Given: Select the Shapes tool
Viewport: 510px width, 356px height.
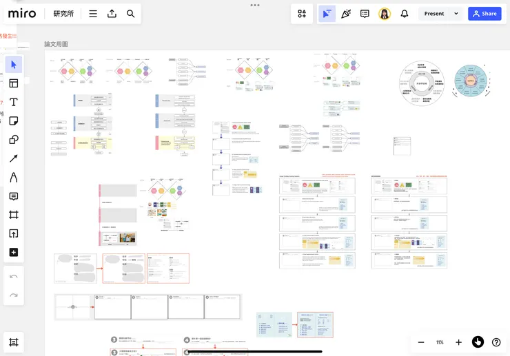Looking at the screenshot, I should 14,140.
